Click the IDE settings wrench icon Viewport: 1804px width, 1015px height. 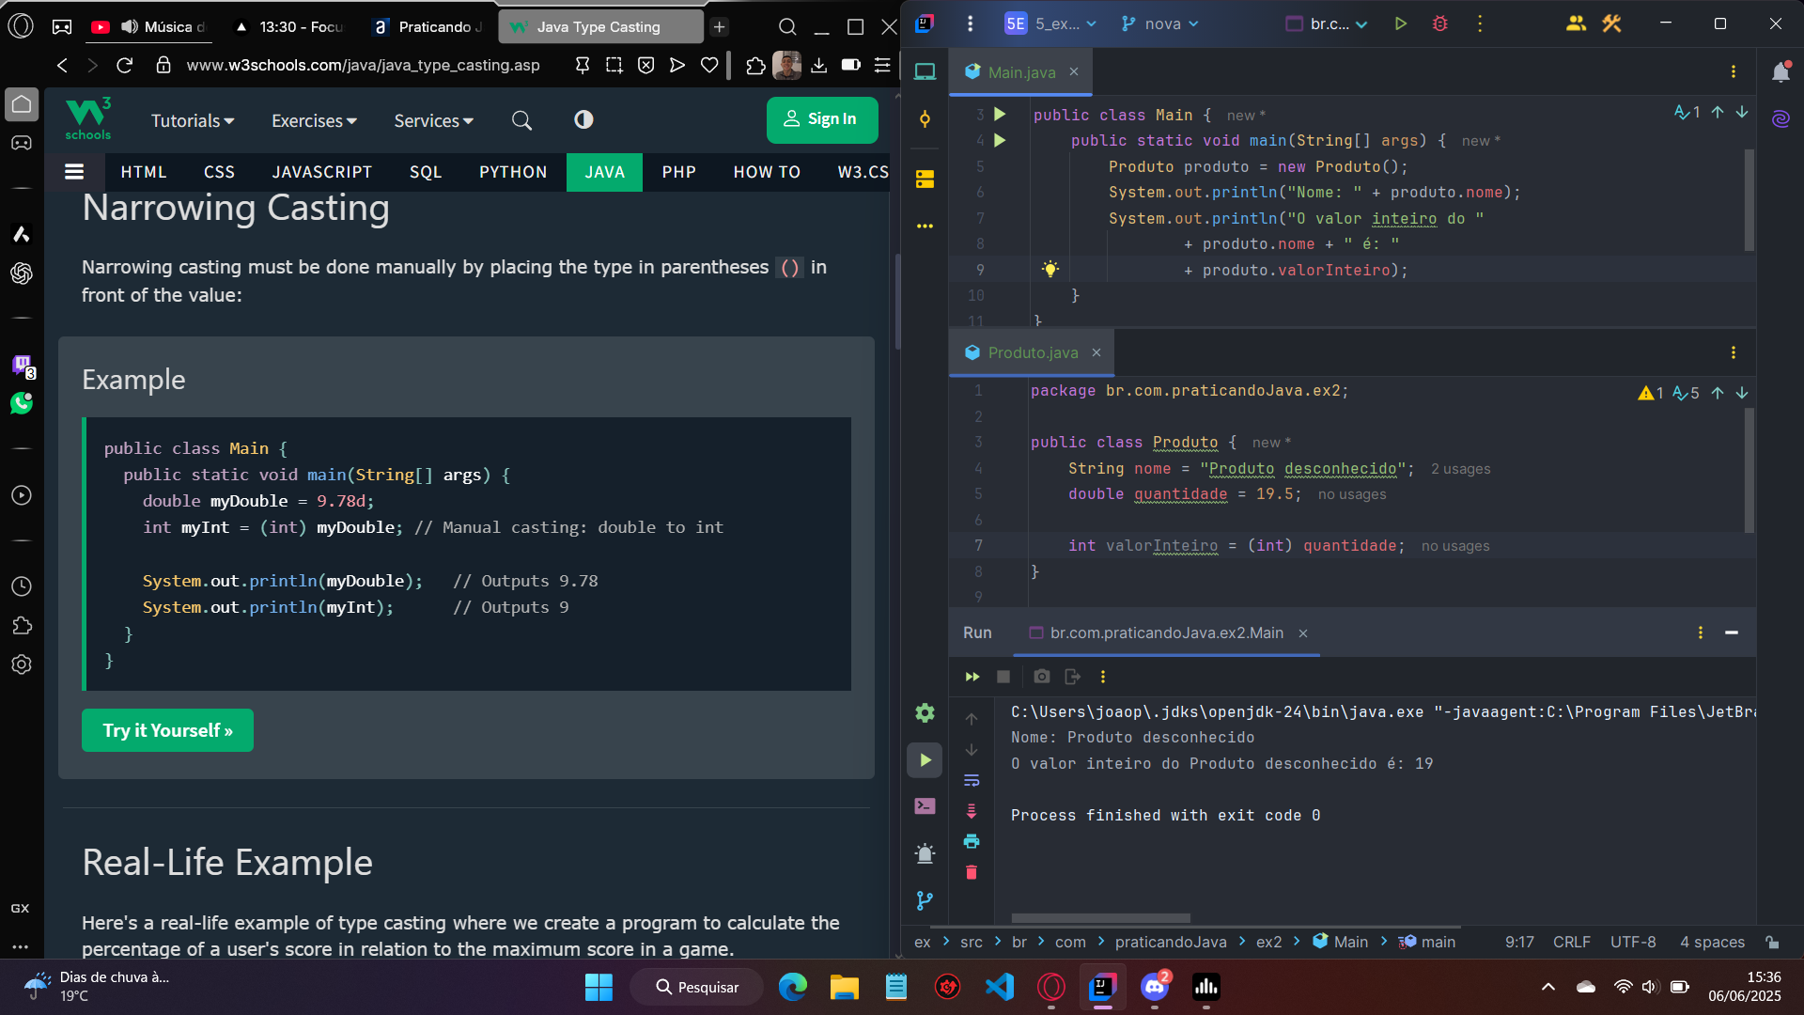(x=1612, y=24)
